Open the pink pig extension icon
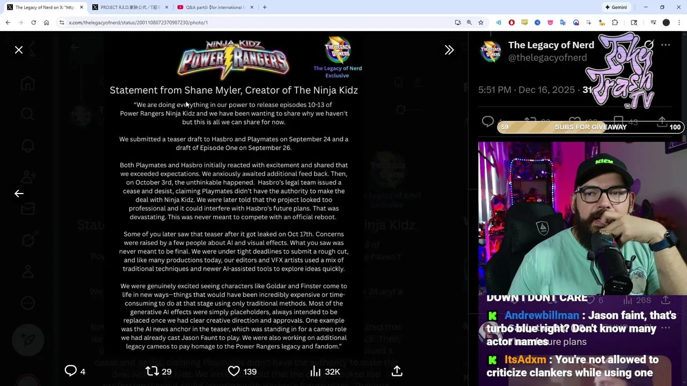 point(550,23)
